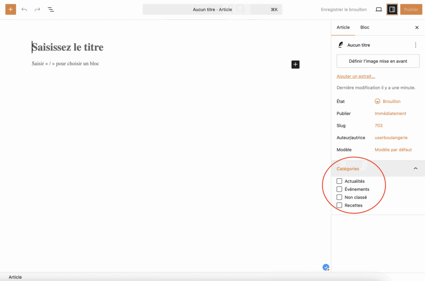Image resolution: width=425 pixels, height=281 pixels.
Task: Open the Modèle par défaut template selector
Action: coord(393,150)
